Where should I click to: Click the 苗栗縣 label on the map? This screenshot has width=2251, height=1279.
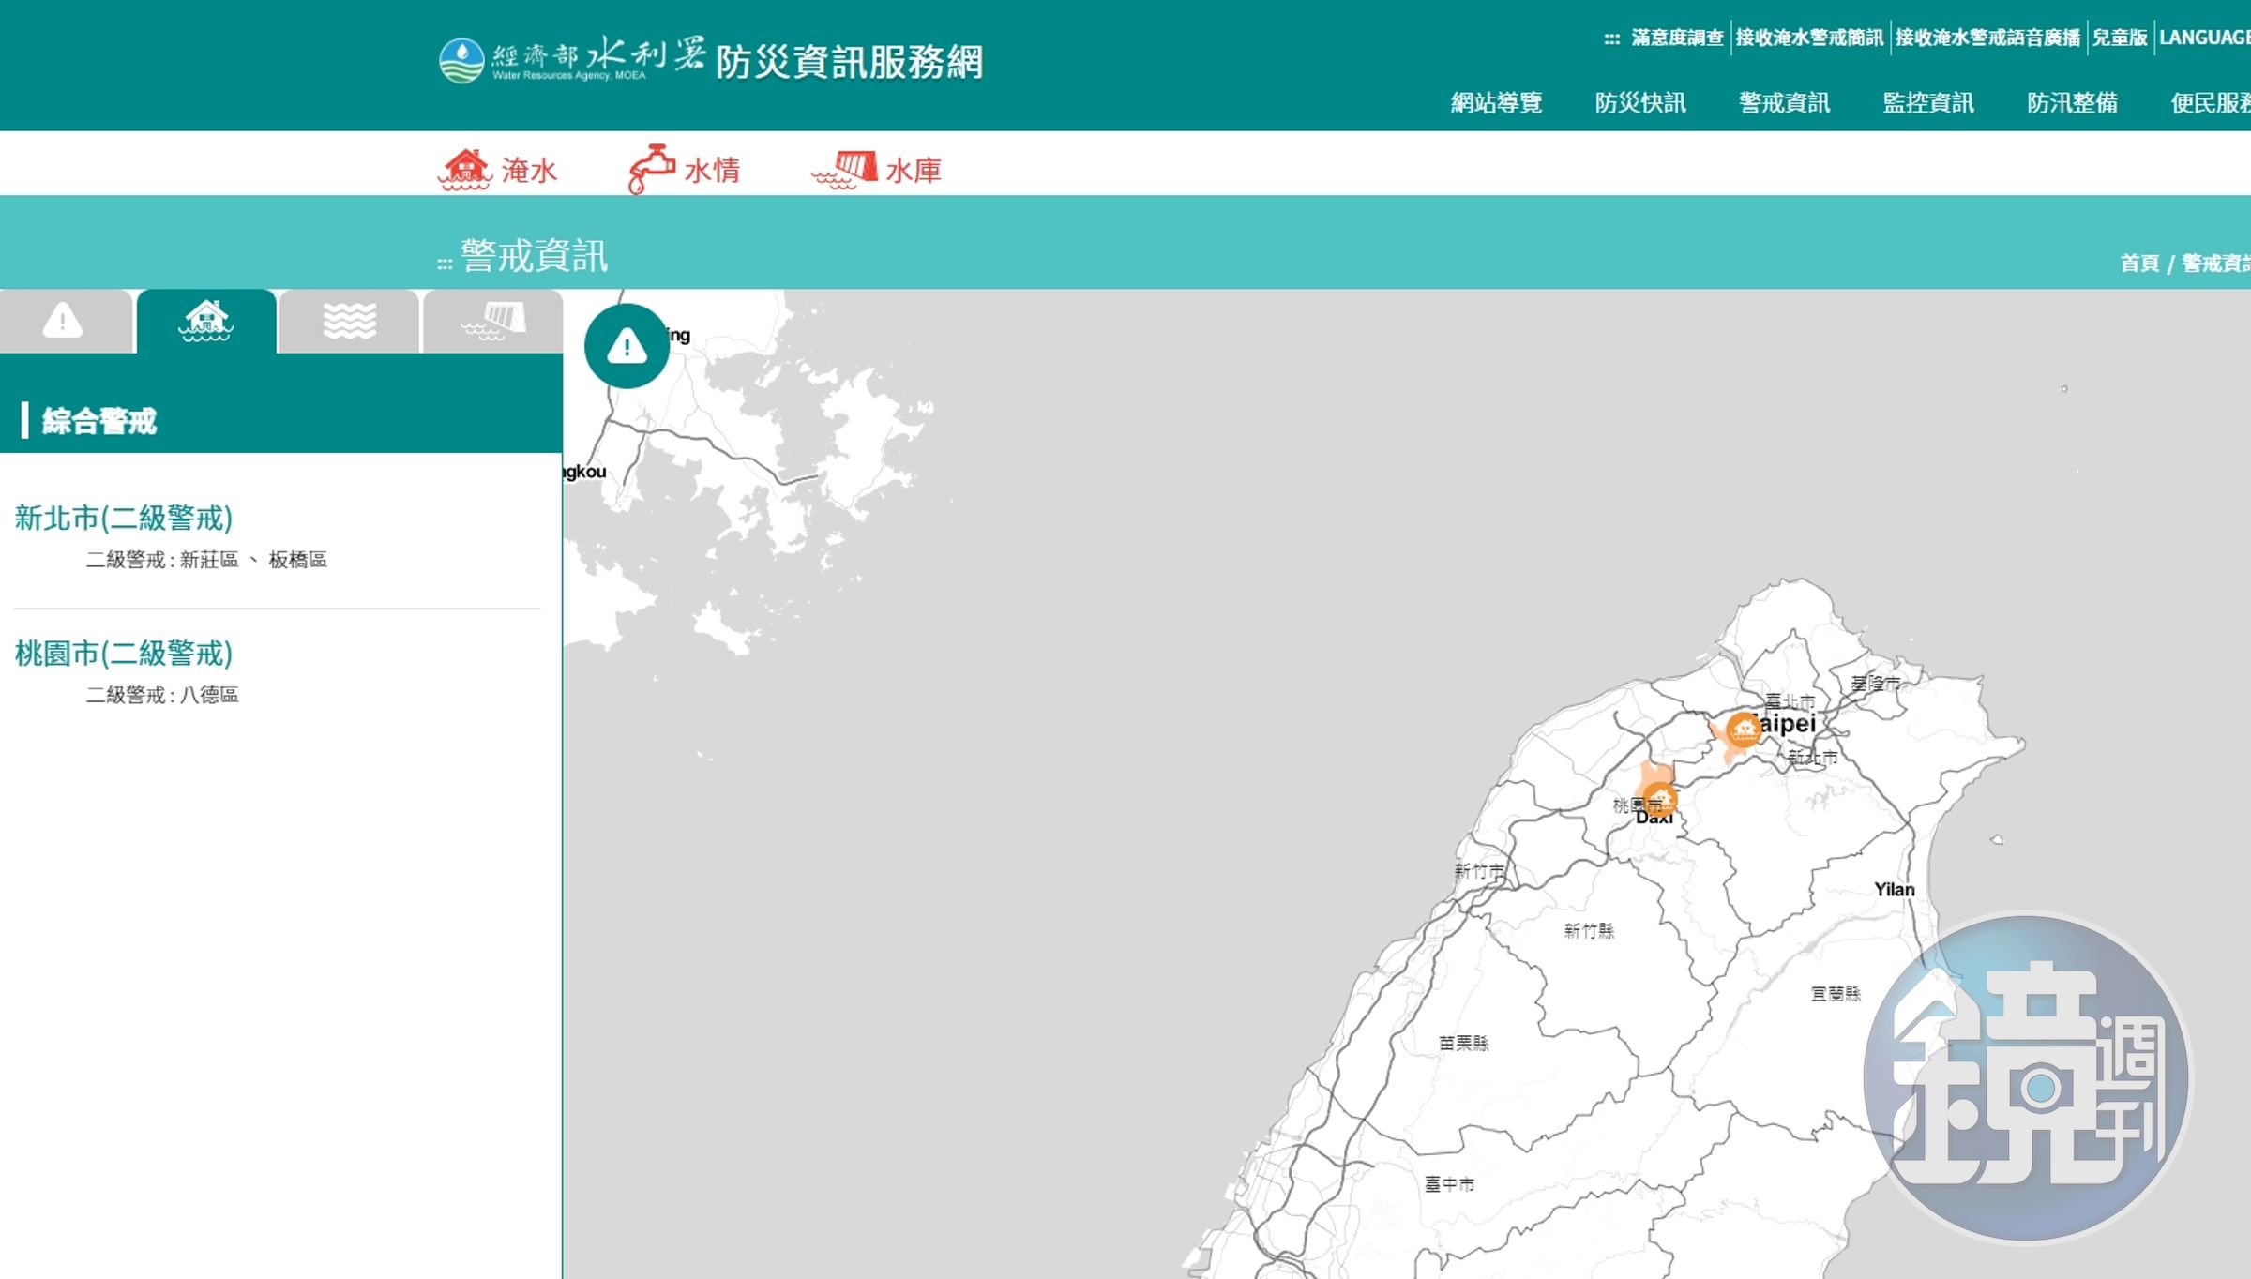coord(1464,1043)
